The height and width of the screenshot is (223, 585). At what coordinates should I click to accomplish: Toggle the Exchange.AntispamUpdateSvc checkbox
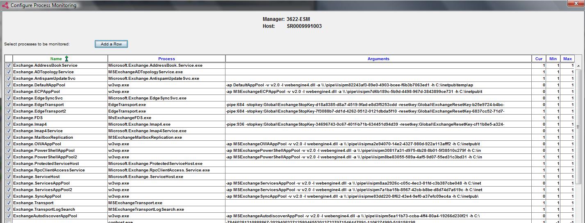[x=9, y=79]
